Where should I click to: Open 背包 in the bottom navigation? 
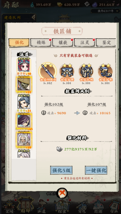coord(82,207)
